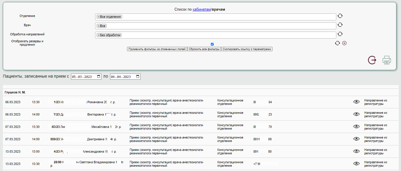
Task: Click refresh icon next to the reserves checkbox
Action: point(337,43)
